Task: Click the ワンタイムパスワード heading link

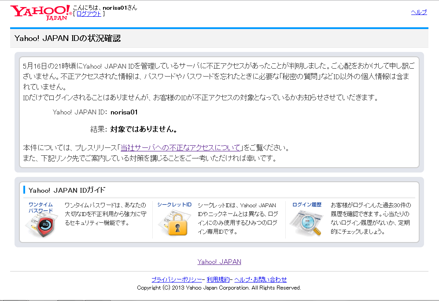Action: [x=41, y=208]
